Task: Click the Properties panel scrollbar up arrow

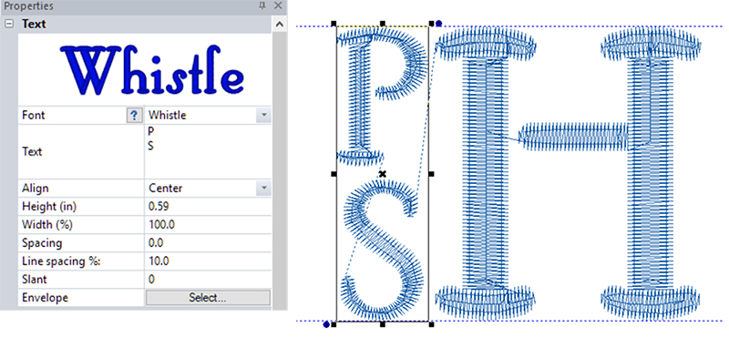Action: tap(279, 25)
